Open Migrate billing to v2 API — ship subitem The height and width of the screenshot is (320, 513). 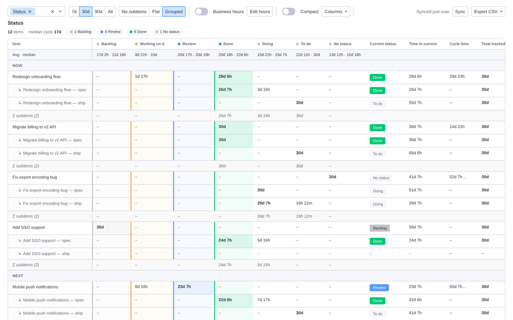(52, 153)
